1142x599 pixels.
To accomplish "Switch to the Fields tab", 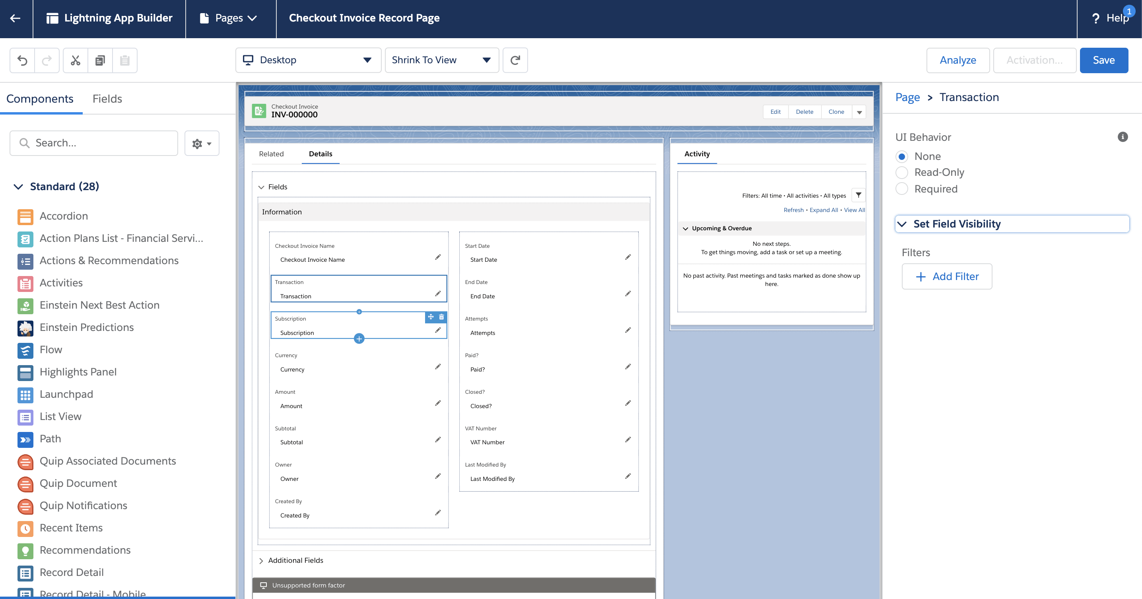I will point(107,98).
